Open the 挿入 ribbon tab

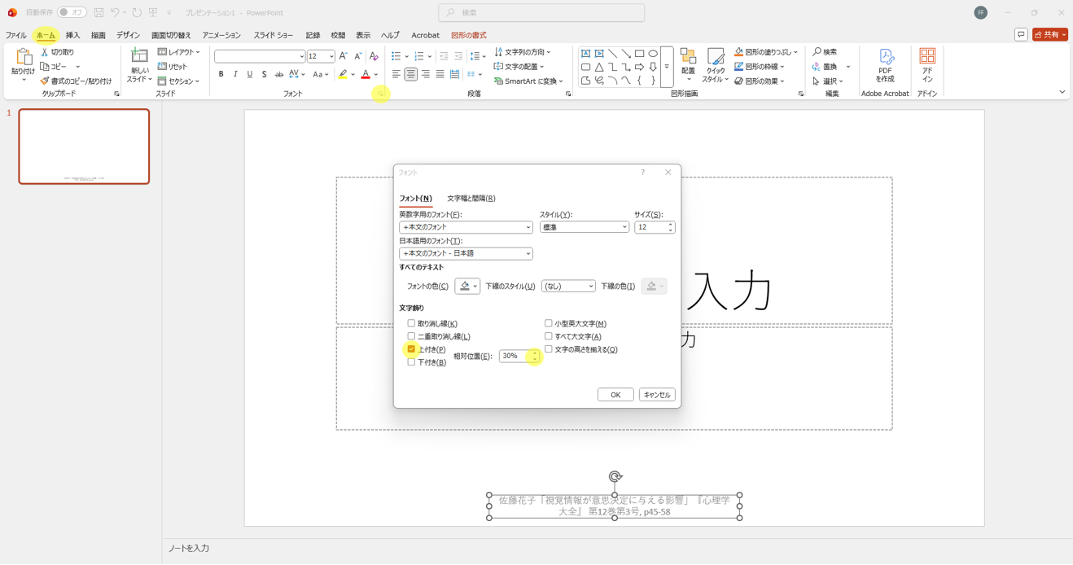[72, 35]
